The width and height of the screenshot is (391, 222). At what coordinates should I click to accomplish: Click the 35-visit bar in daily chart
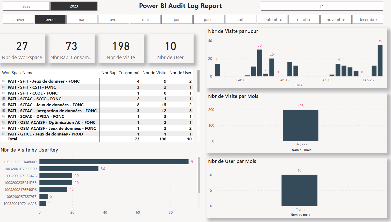coord(380,61)
